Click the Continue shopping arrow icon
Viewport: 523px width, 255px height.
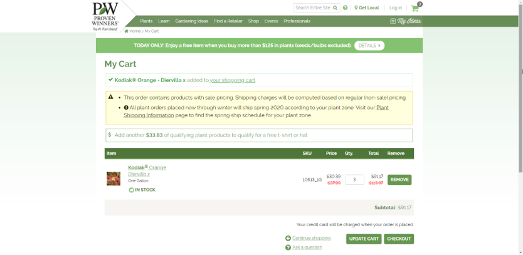tap(288, 238)
